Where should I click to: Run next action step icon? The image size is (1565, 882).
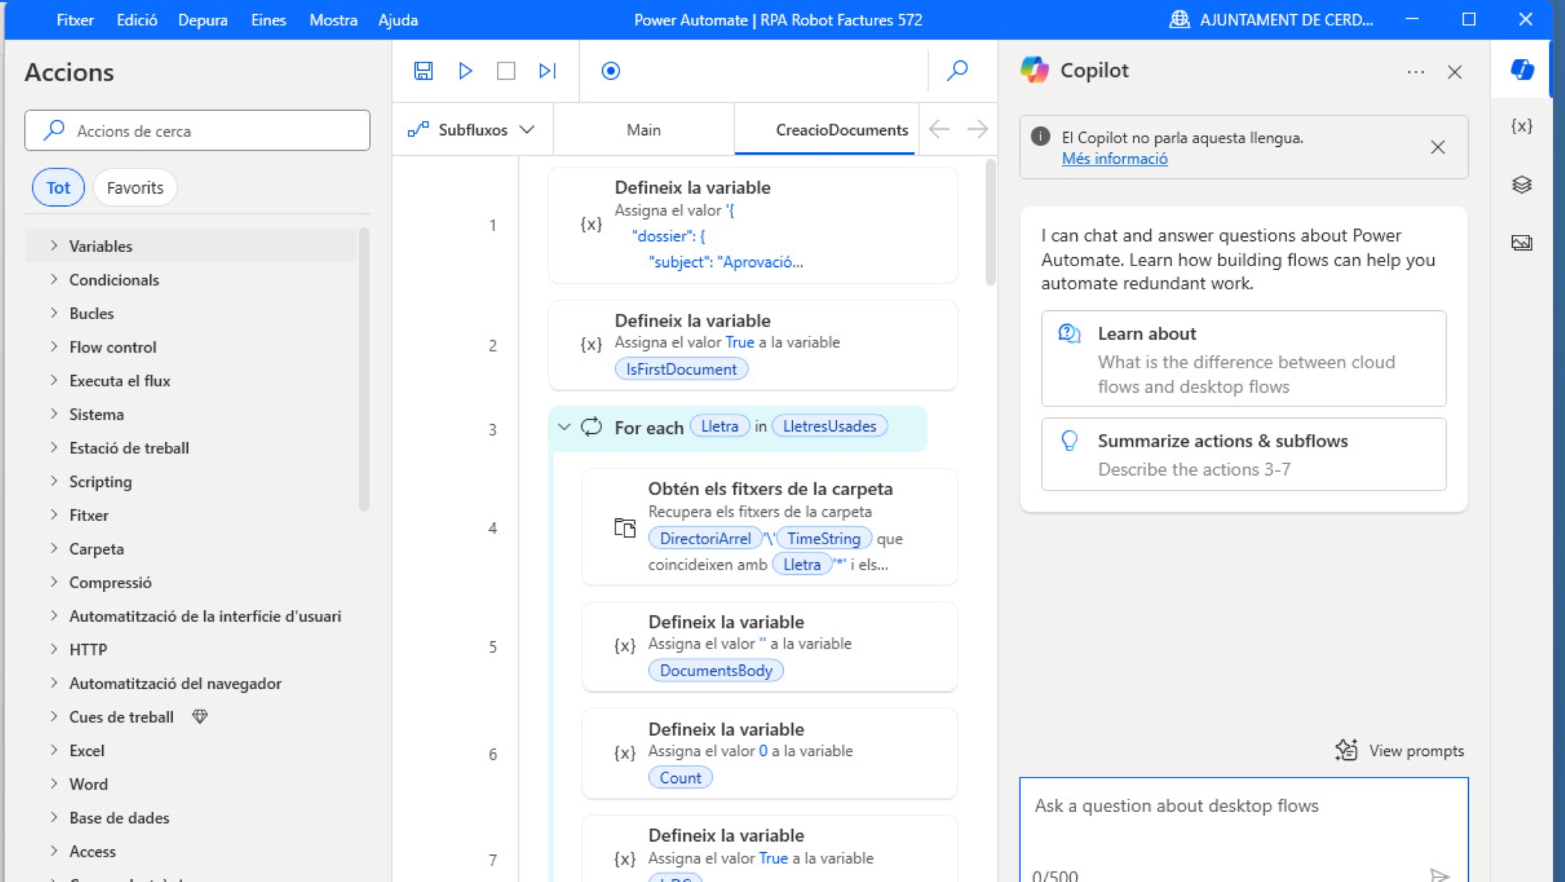[x=548, y=71]
